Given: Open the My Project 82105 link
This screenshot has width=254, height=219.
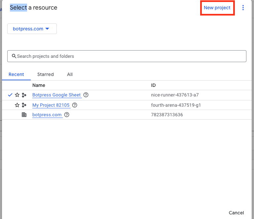Looking at the screenshot, I should pos(51,105).
